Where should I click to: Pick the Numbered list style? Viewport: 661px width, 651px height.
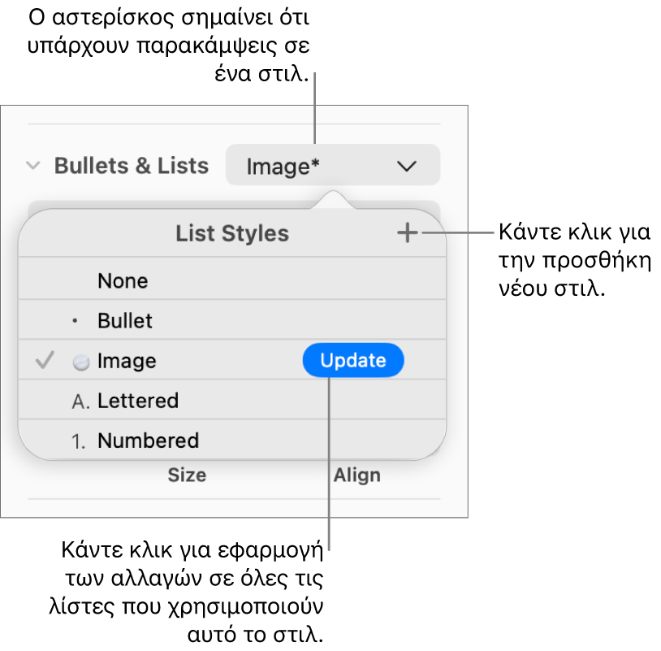coord(148,441)
